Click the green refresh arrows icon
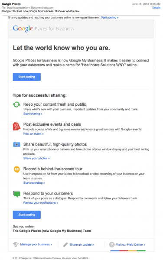The height and width of the screenshot is (260, 163). point(16,104)
